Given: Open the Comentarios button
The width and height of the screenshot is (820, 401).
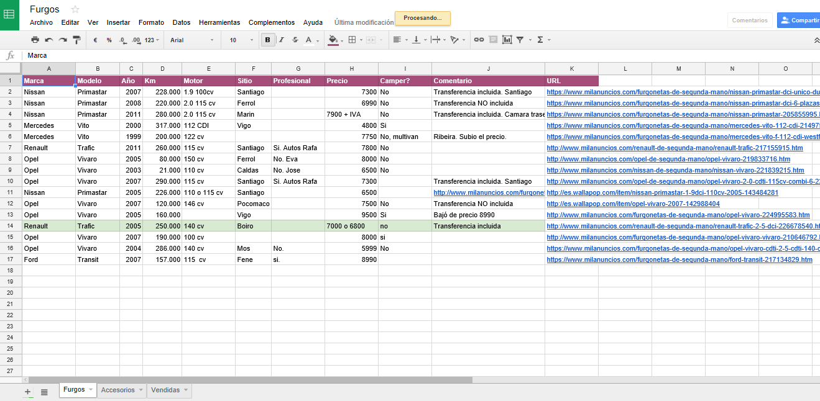Looking at the screenshot, I should pyautogui.click(x=750, y=20).
